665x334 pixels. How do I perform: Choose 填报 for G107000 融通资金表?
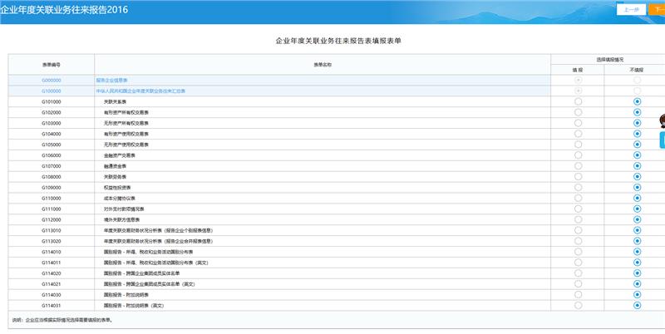pos(578,166)
